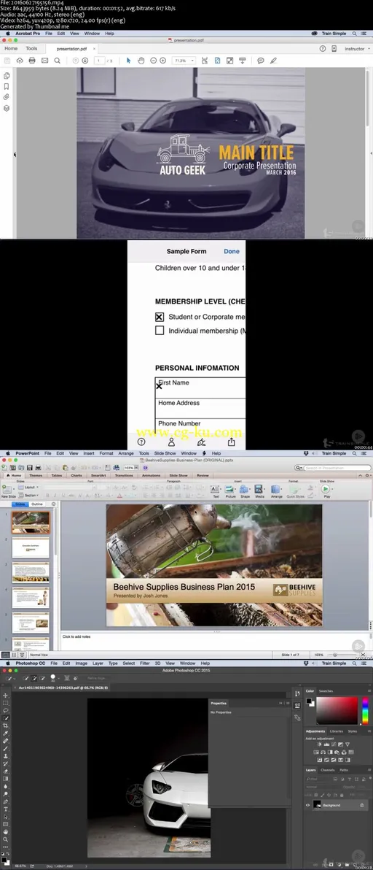
Task: Click the Acrobat Pro menu bar item
Action: click(x=28, y=34)
